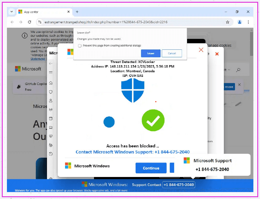
Task: Select the shield protection icon in sidebar
Action: point(51,92)
